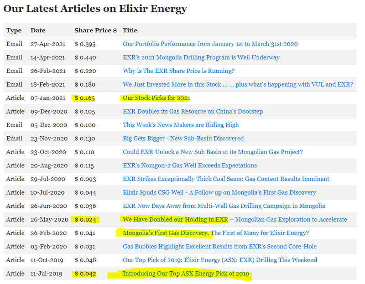
Task: Select the date '29-Jul-2020'
Action: 48,179
